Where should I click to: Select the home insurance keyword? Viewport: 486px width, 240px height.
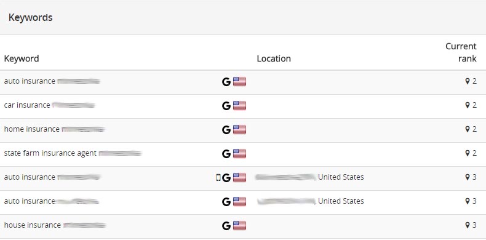pos(31,129)
